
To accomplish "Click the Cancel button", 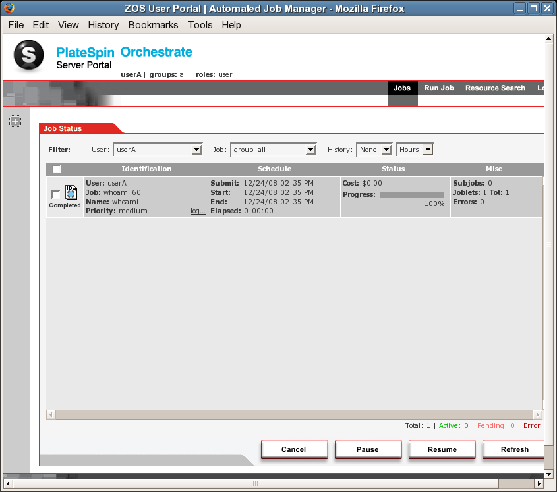I will coord(294,449).
